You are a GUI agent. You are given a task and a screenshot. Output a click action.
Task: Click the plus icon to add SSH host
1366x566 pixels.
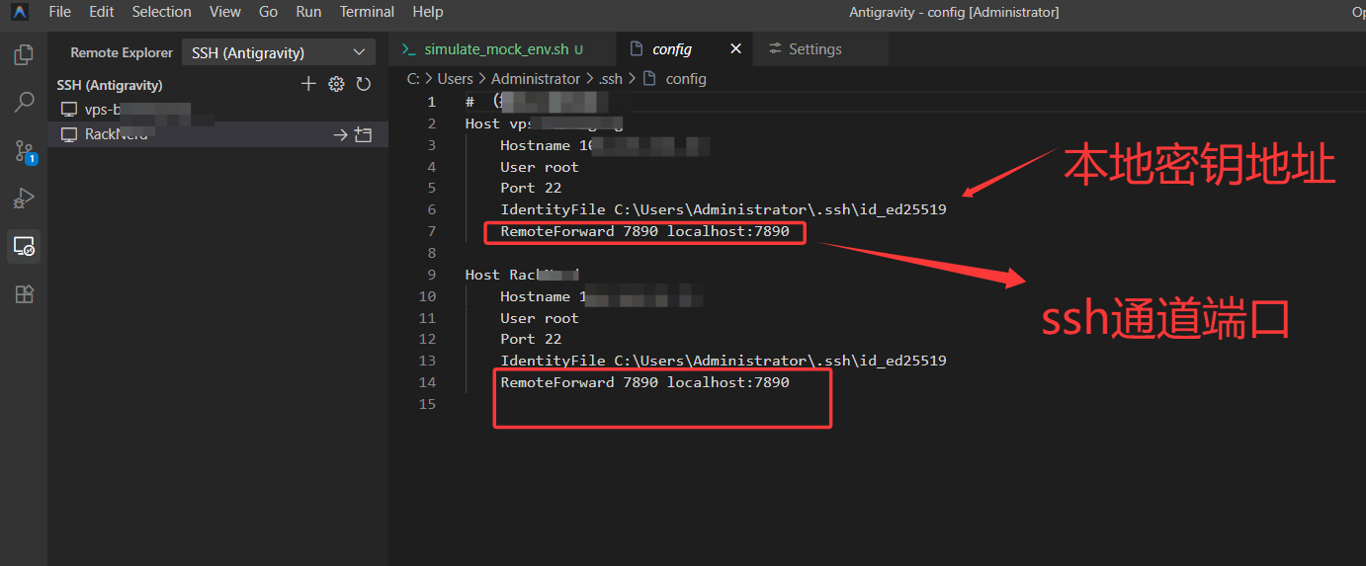tap(308, 85)
